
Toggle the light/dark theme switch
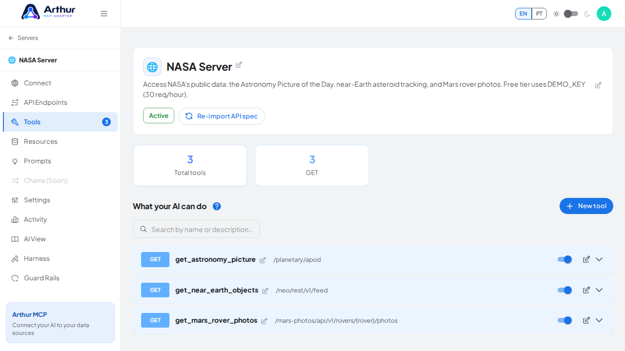[x=571, y=14]
